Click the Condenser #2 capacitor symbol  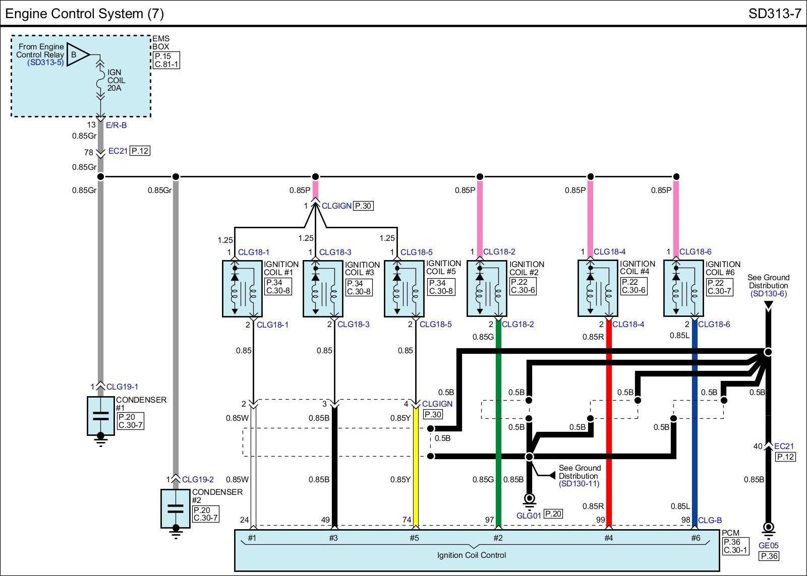coord(176,508)
